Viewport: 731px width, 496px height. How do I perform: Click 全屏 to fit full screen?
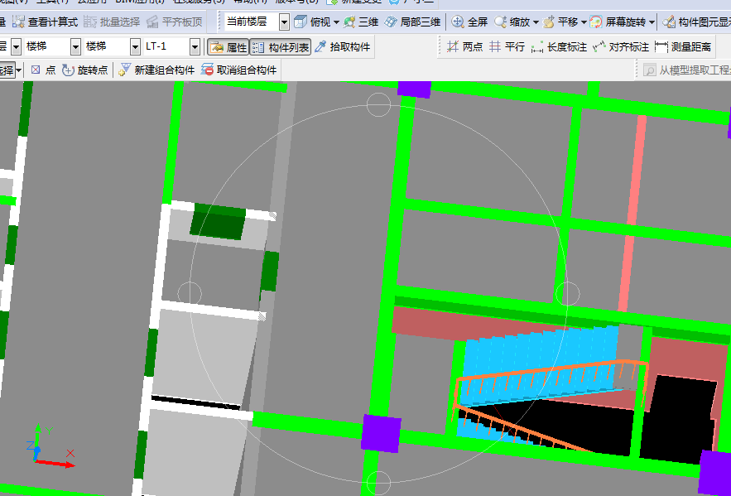(470, 22)
